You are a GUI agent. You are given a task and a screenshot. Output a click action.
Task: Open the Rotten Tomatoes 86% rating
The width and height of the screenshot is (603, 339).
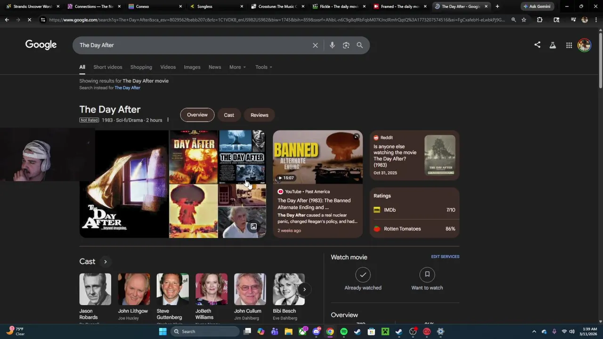(x=414, y=229)
